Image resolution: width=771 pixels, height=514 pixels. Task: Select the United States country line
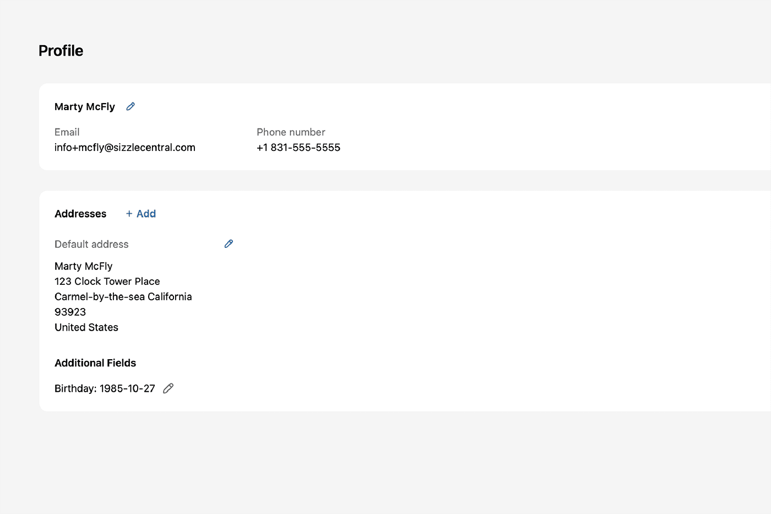pyautogui.click(x=86, y=327)
